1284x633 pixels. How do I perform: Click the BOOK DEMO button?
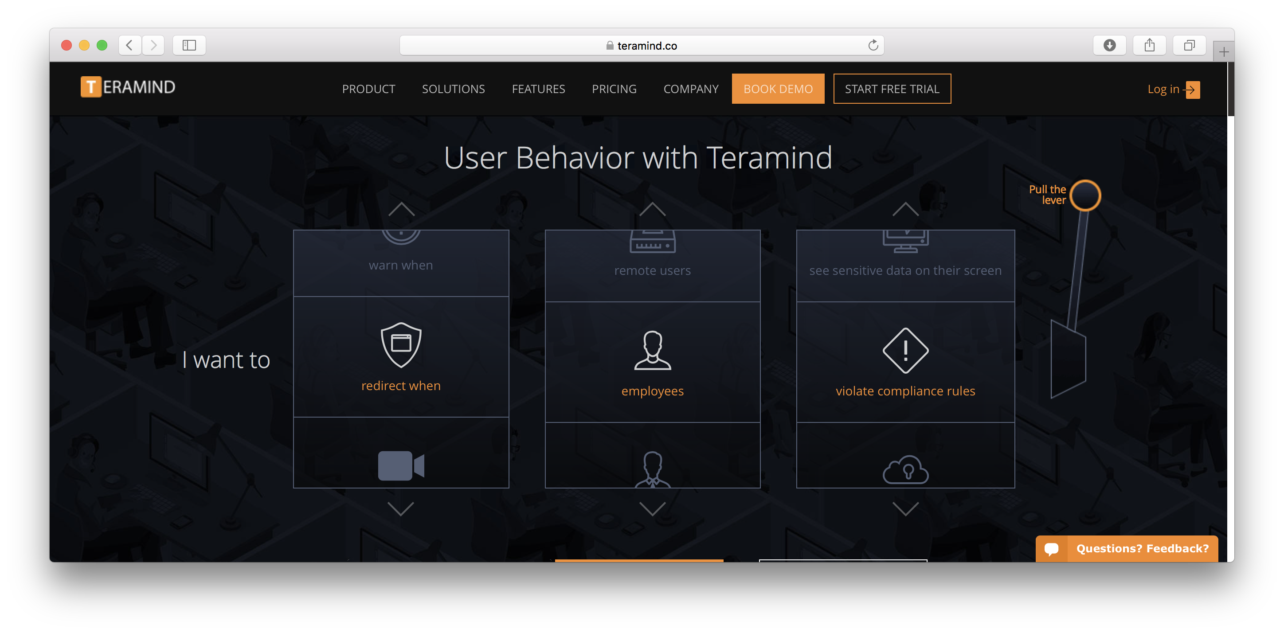[778, 89]
